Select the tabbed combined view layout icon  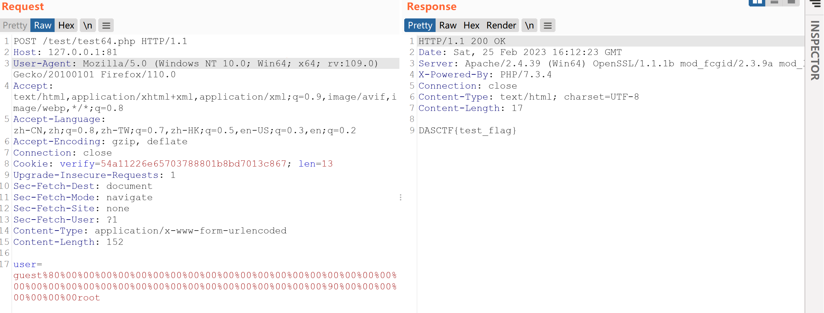pos(791,3)
